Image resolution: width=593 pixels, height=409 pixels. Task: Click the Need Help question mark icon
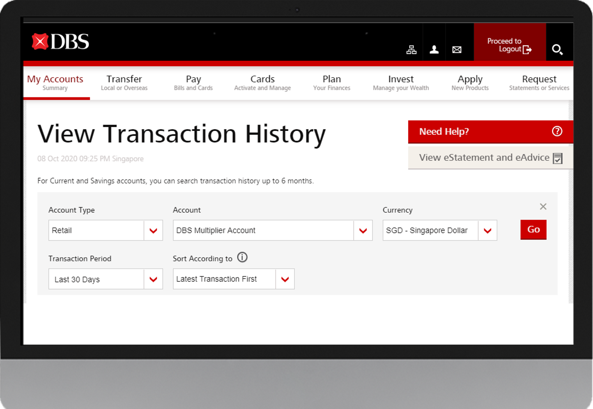(557, 131)
